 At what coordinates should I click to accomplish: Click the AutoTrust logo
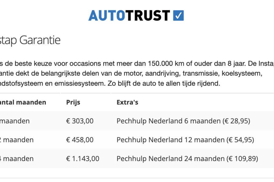[x=136, y=15]
